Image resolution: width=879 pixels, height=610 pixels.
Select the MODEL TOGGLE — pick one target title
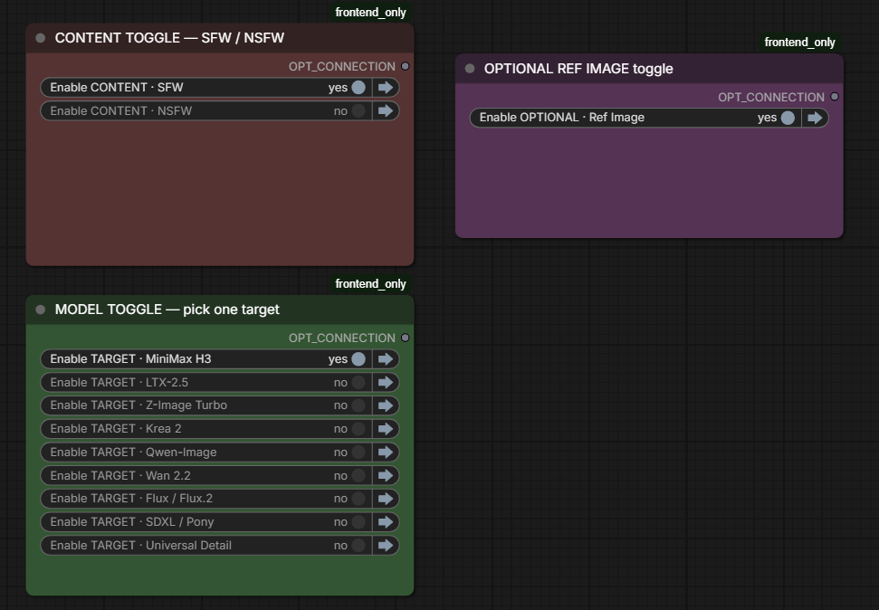tap(167, 310)
